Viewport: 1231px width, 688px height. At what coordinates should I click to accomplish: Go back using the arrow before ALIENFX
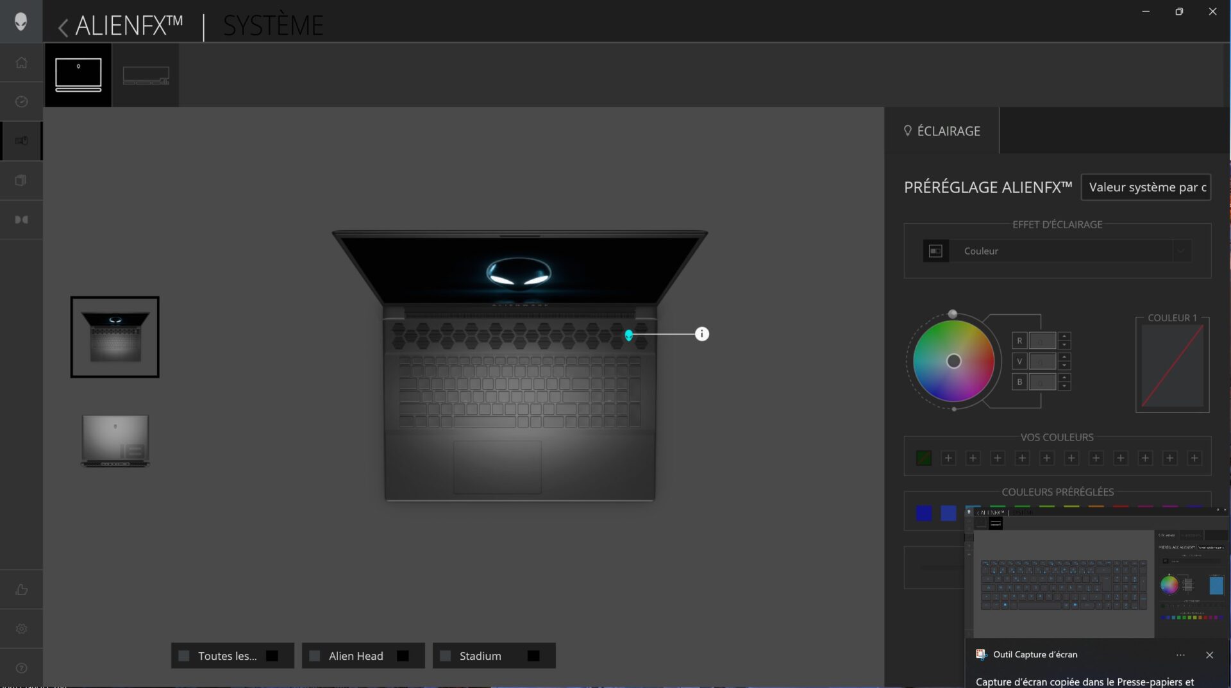63,27
